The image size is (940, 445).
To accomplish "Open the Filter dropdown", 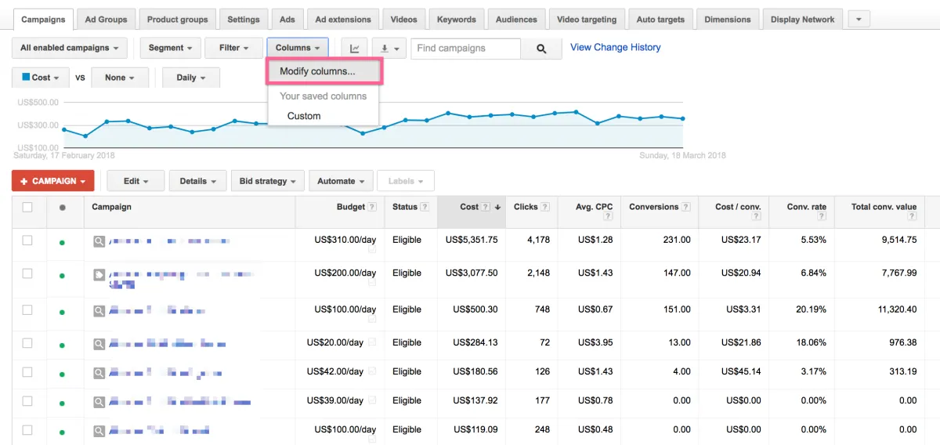I will point(233,48).
